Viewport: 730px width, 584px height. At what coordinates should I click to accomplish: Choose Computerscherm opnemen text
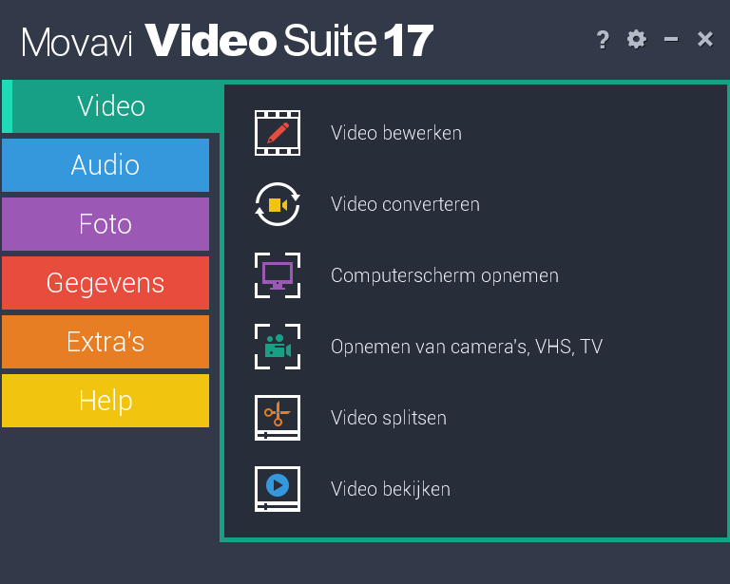point(445,275)
